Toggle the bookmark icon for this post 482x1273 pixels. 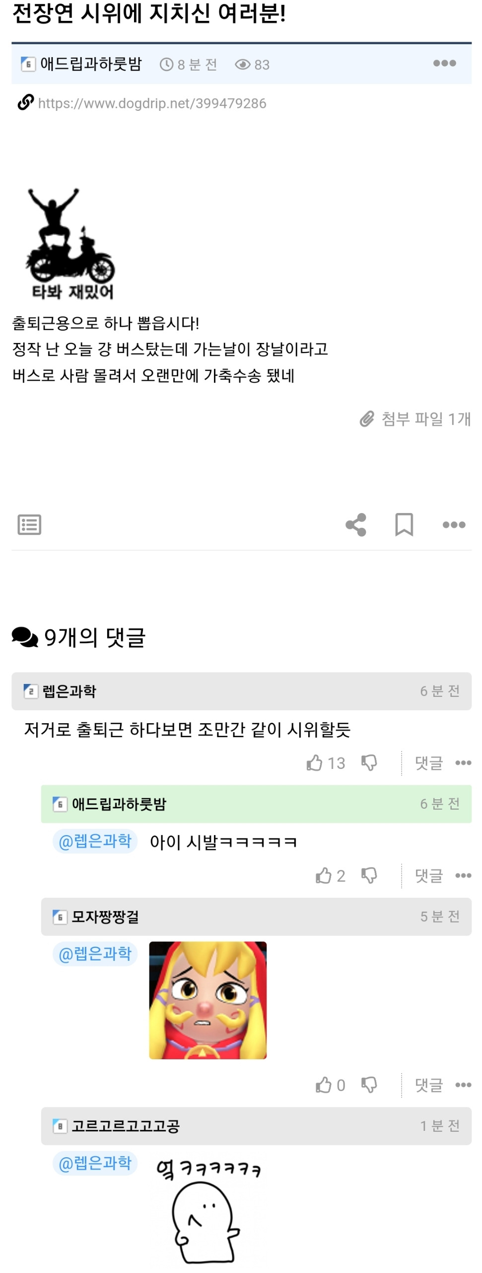pos(404,525)
